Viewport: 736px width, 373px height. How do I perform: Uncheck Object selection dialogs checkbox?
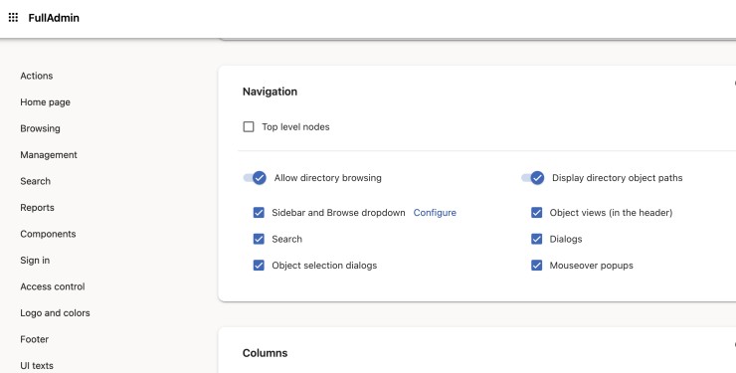coord(259,266)
